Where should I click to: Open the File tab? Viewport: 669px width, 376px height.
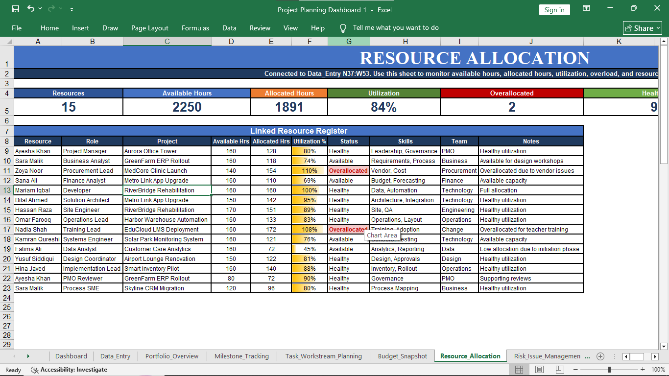click(17, 28)
